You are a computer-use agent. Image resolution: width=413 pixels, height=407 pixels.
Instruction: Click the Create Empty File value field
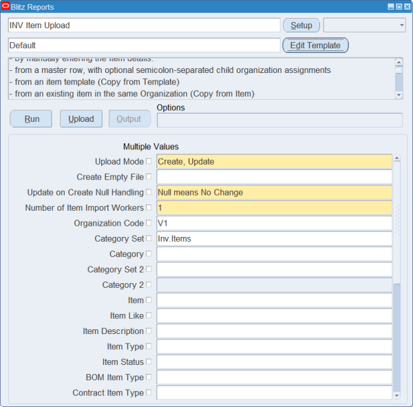click(274, 176)
